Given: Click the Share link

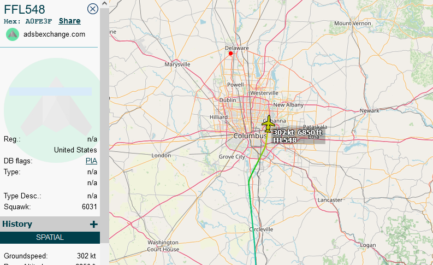Looking at the screenshot, I should [69, 21].
